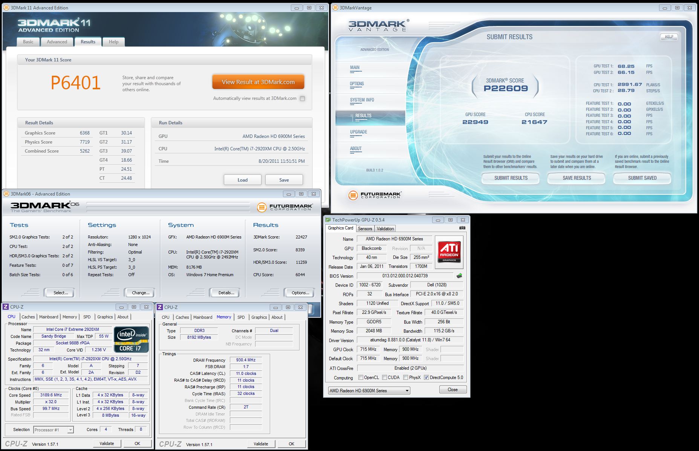
Task: Click the Driver Version field in GPU-Z
Action: pyautogui.click(x=410, y=340)
